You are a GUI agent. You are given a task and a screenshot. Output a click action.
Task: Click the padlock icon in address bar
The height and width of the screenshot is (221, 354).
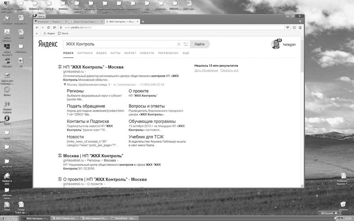click(61, 27)
